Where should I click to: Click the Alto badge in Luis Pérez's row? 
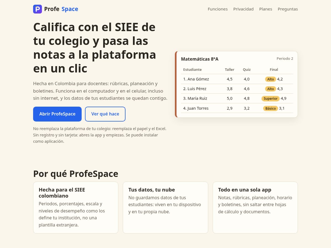(271, 89)
